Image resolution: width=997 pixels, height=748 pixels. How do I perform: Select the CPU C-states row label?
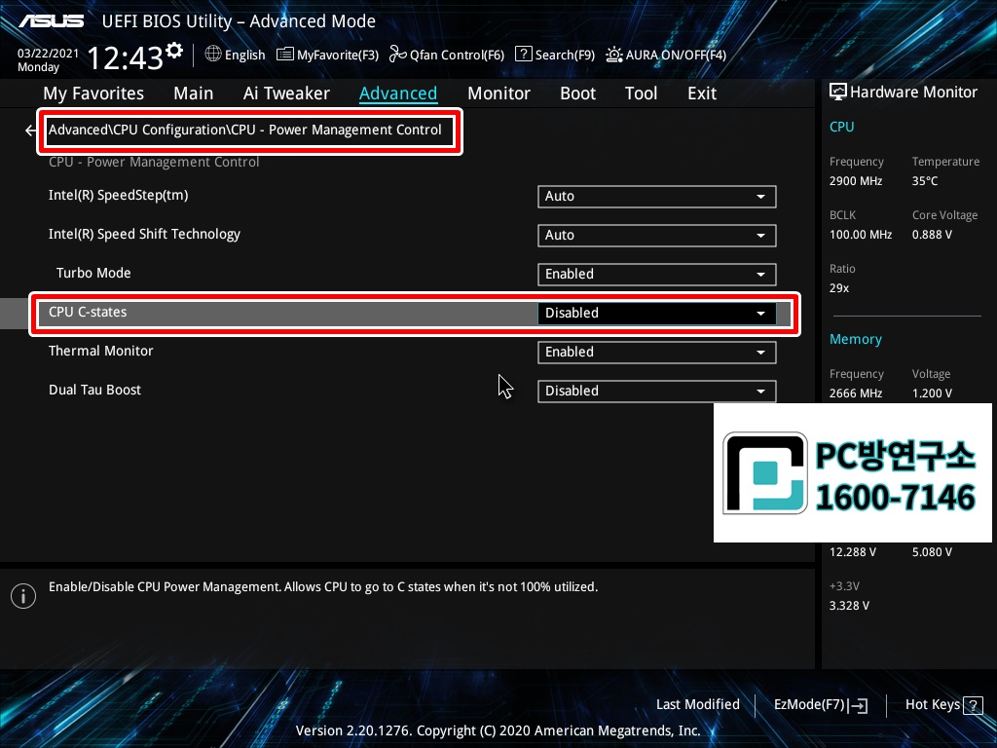point(88,312)
